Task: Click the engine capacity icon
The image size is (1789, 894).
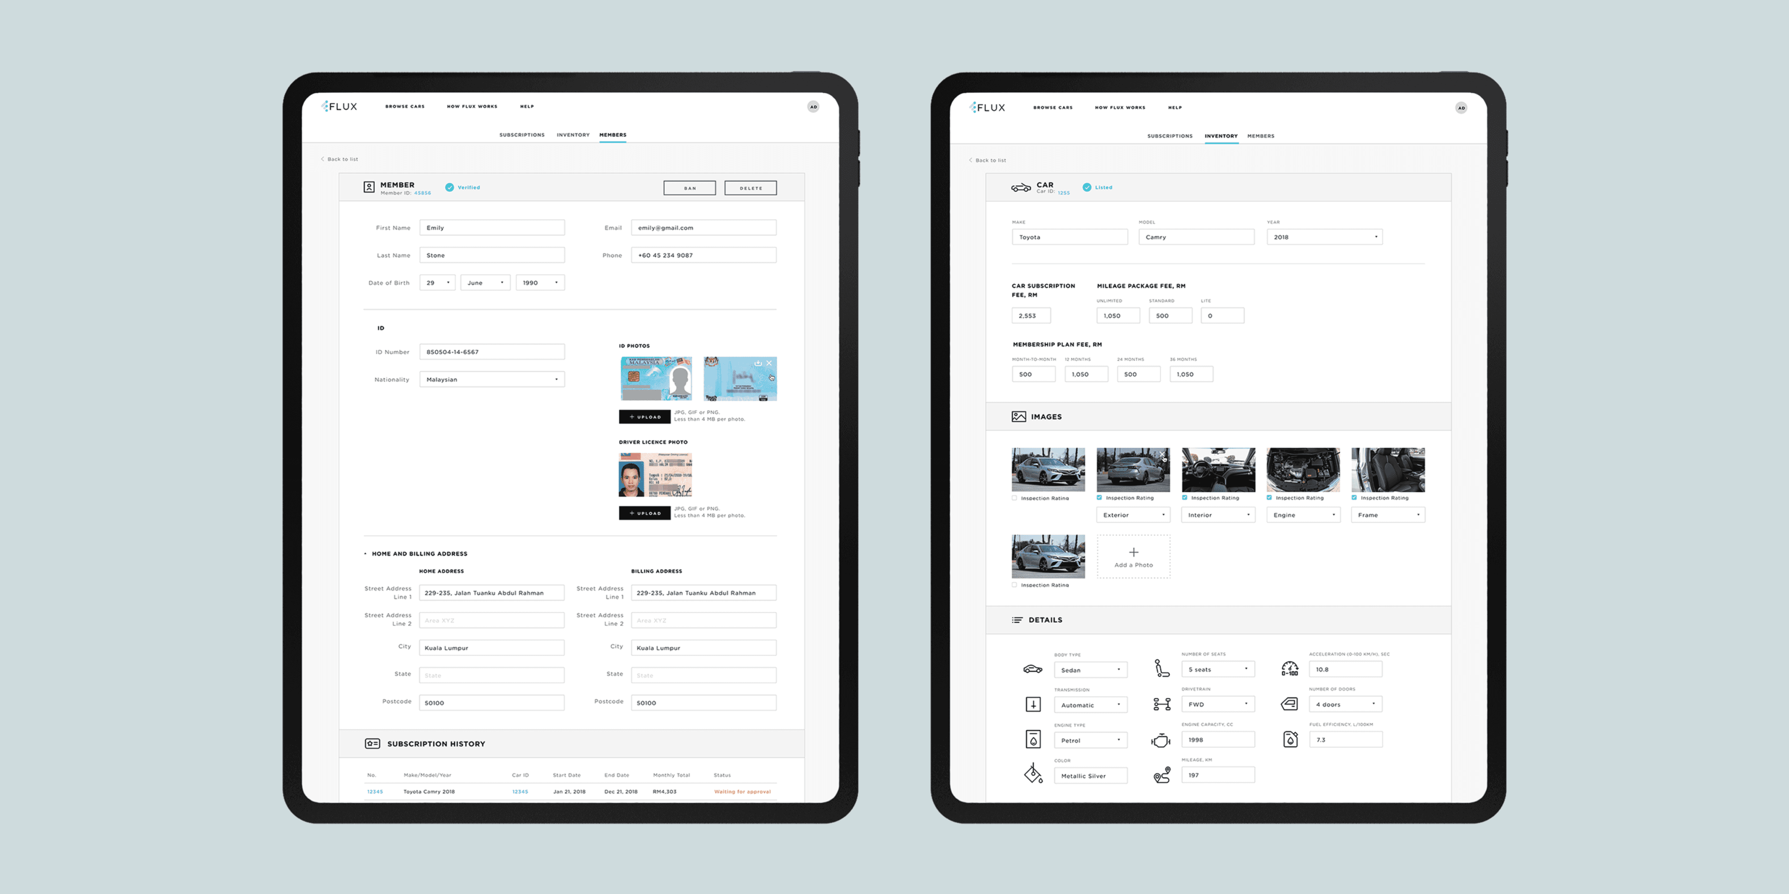Action: point(1161,740)
